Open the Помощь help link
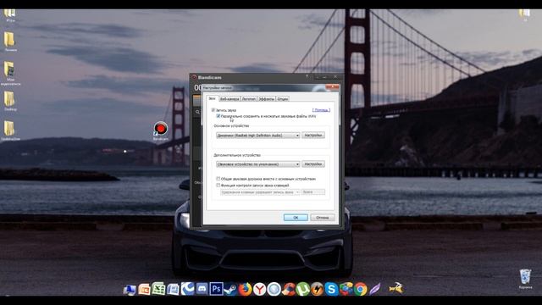This screenshot has width=542, height=305. [321, 110]
